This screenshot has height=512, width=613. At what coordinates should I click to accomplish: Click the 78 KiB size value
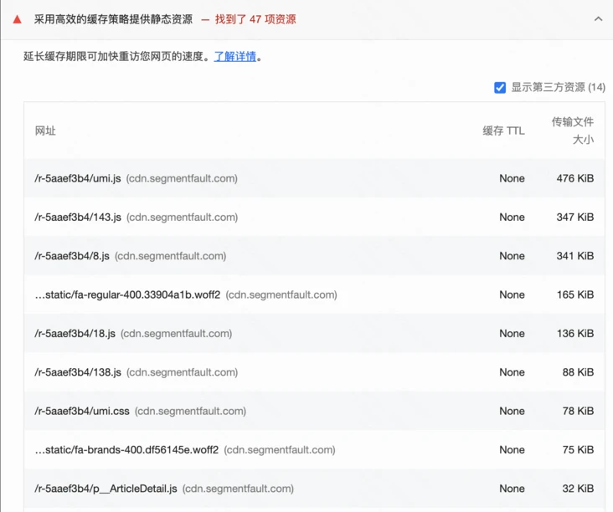[x=578, y=411]
